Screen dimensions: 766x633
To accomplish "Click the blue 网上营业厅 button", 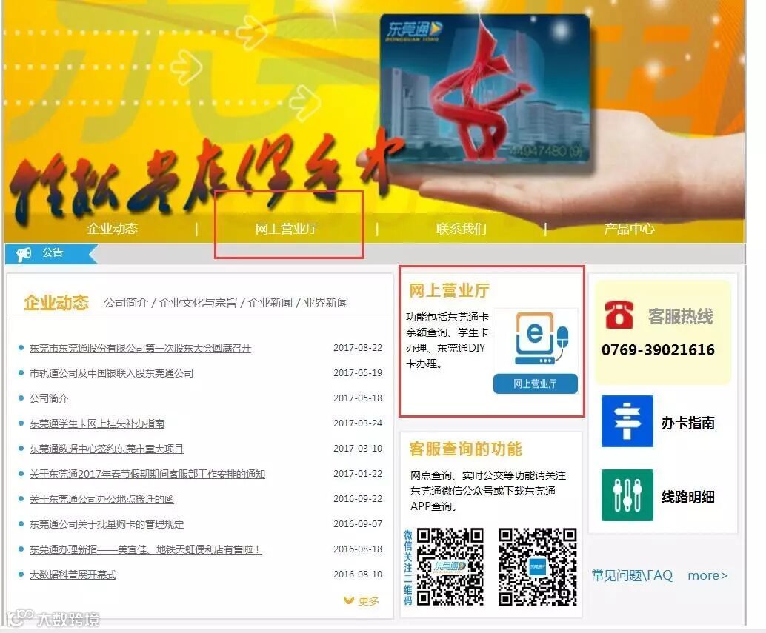I will pyautogui.click(x=536, y=384).
